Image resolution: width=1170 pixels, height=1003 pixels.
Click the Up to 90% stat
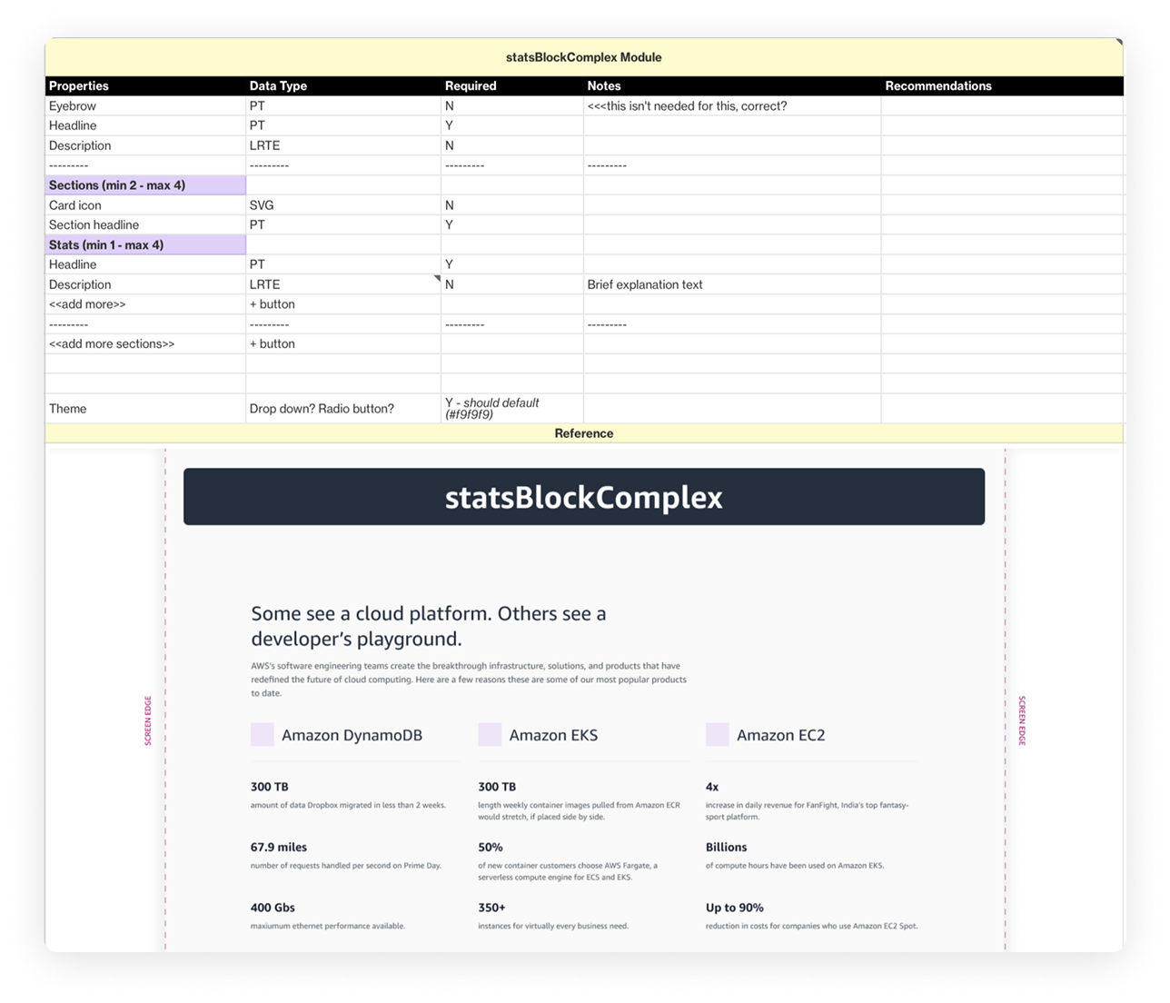coord(735,908)
